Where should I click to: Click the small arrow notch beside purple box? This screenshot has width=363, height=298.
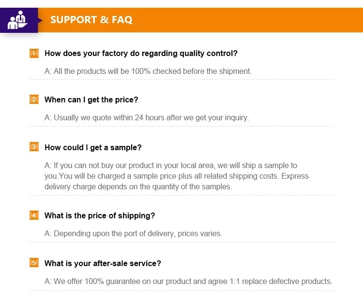click(40, 21)
